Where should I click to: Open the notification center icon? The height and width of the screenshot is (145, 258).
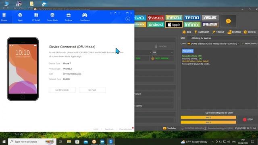tap(252, 141)
